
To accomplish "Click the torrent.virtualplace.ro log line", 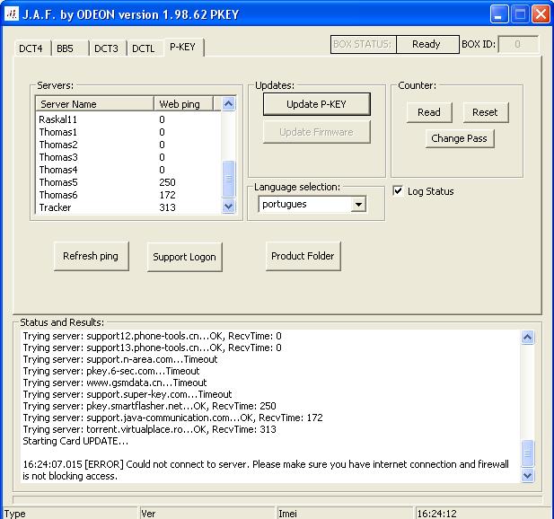I will 149,429.
